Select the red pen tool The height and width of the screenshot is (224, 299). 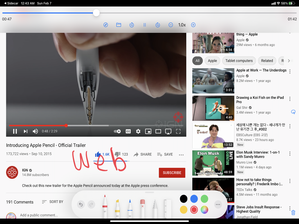click(x=105, y=206)
